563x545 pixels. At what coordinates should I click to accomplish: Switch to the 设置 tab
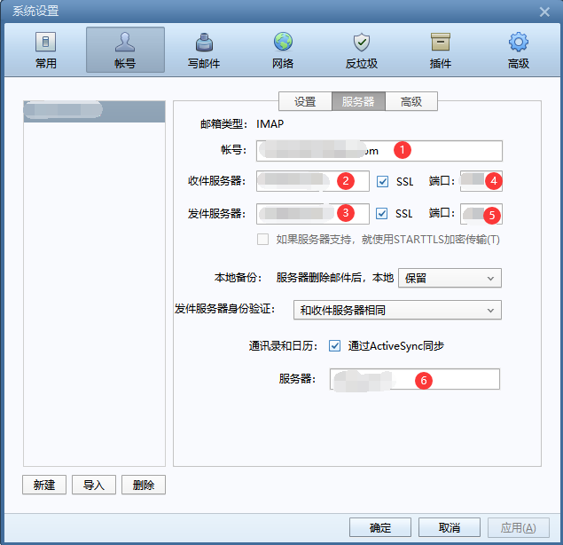click(305, 101)
